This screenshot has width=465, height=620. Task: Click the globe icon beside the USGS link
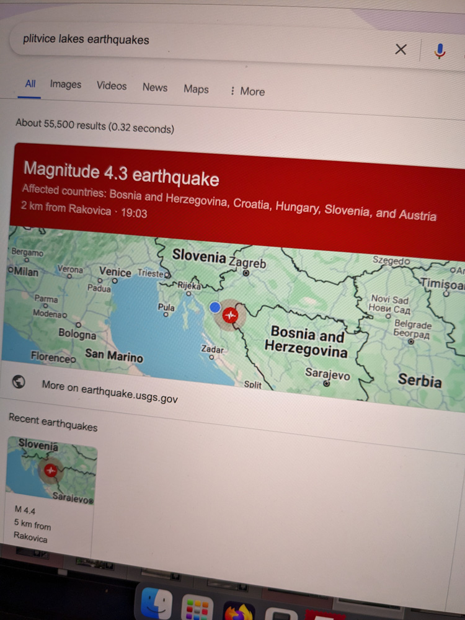coord(19,381)
